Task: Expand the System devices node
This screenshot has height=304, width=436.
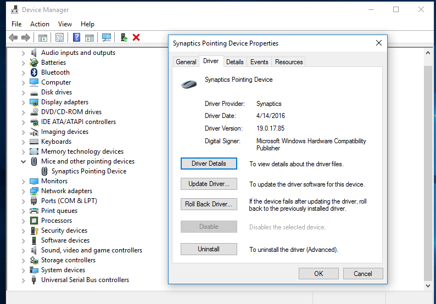Action: click(x=24, y=271)
